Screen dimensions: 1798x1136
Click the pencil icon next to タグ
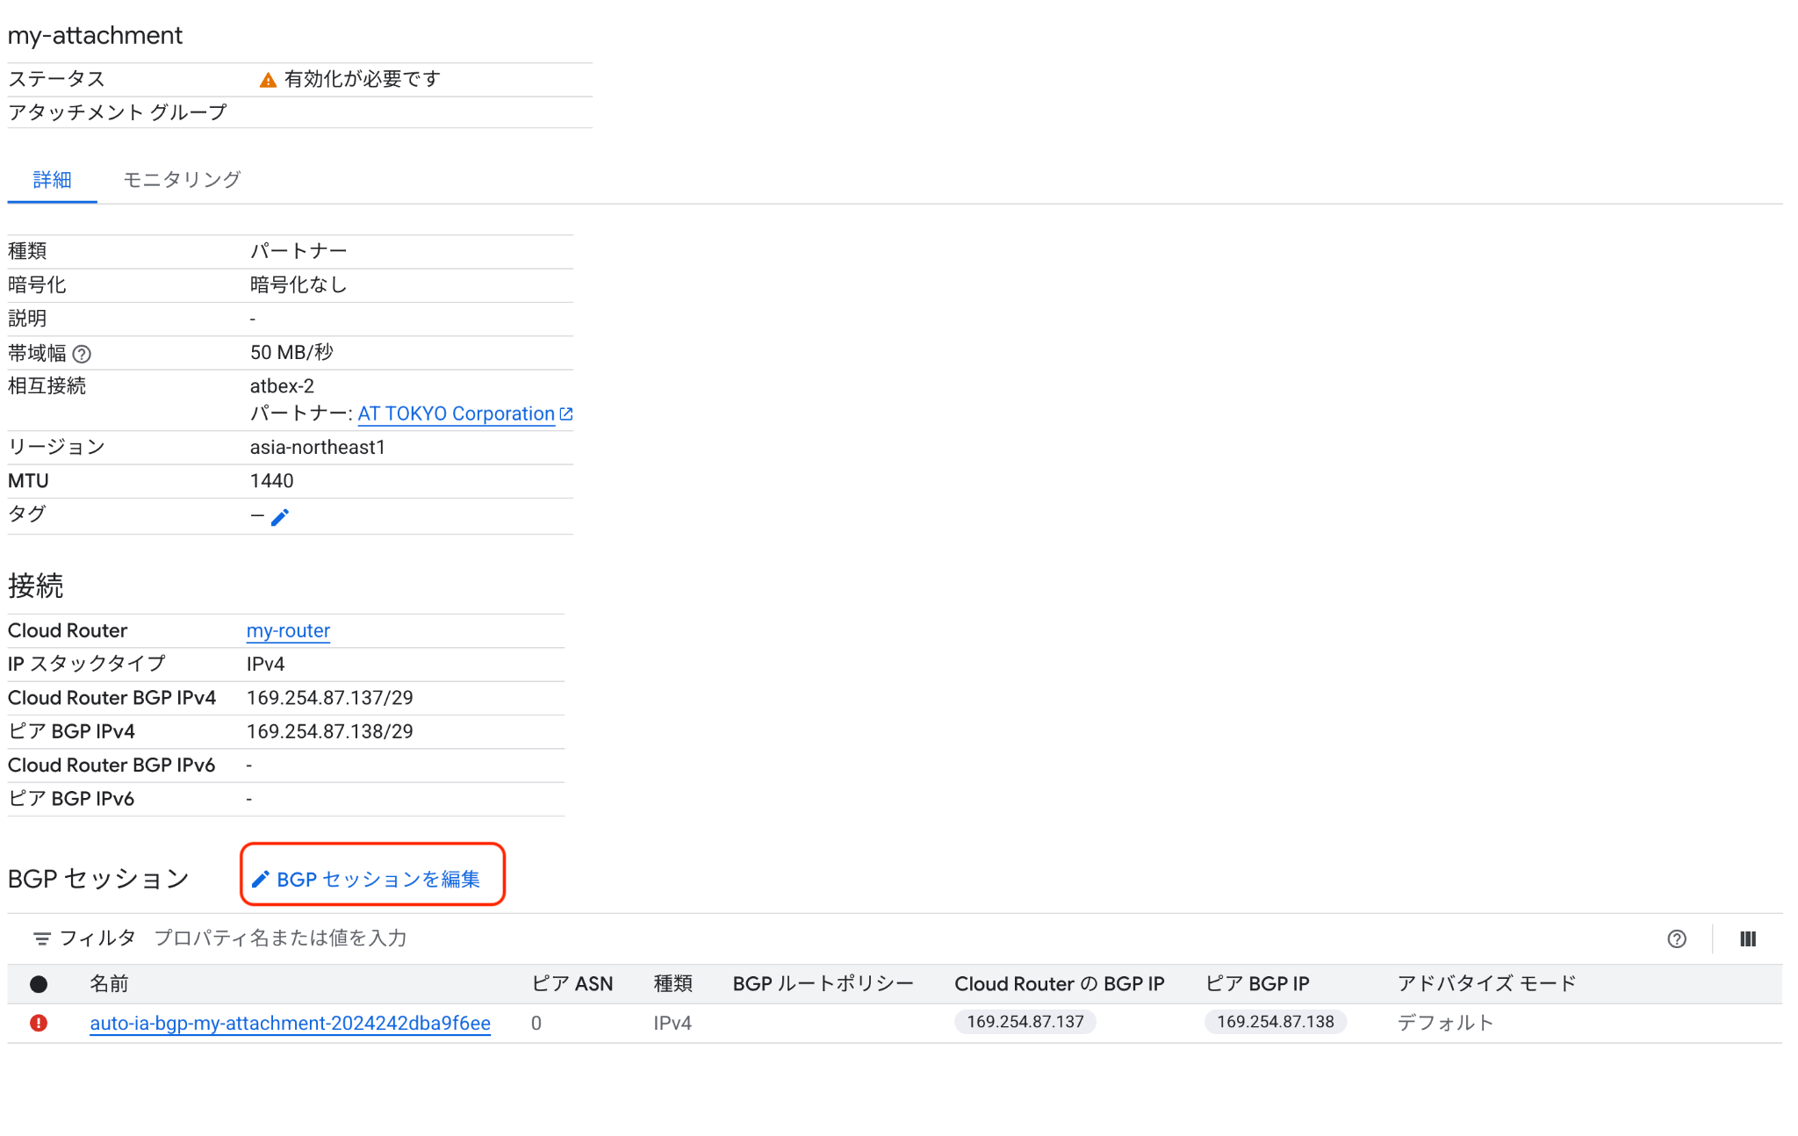tap(280, 517)
